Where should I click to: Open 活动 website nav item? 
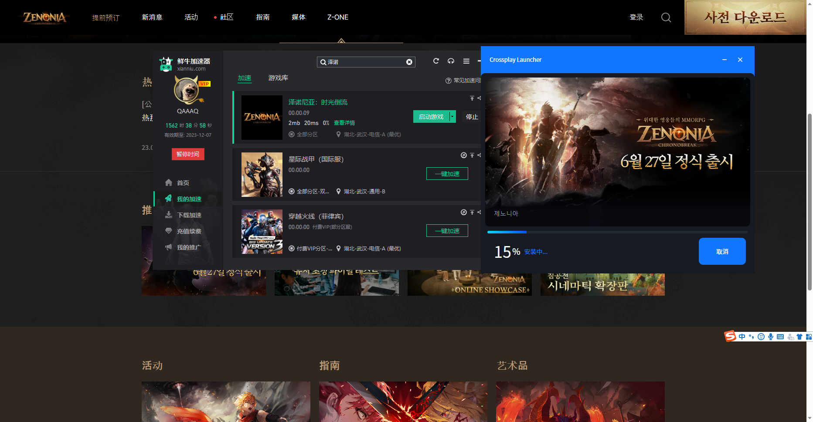[x=191, y=17]
